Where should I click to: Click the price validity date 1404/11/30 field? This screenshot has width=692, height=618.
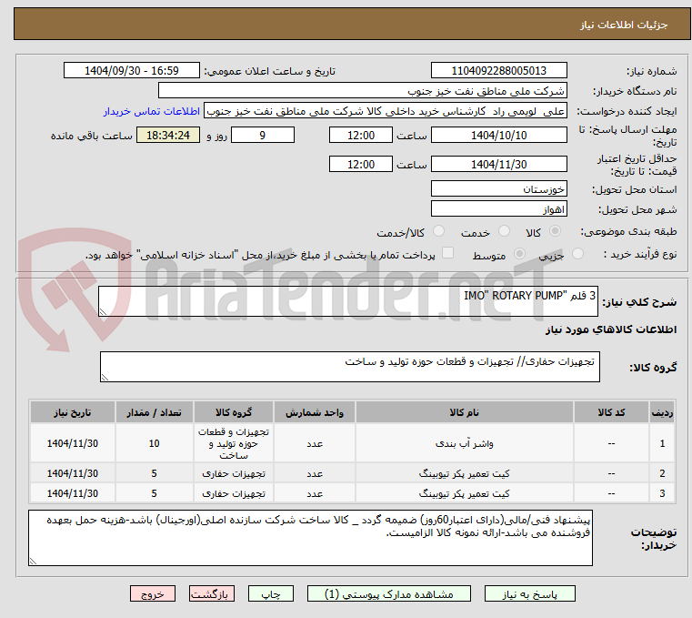click(498, 165)
